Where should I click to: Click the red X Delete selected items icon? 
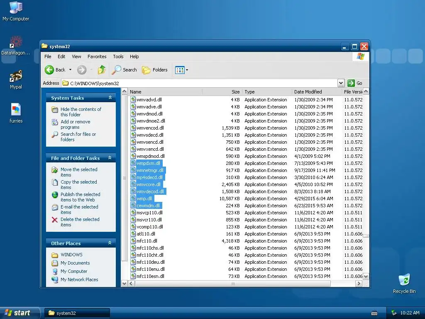[55, 220]
